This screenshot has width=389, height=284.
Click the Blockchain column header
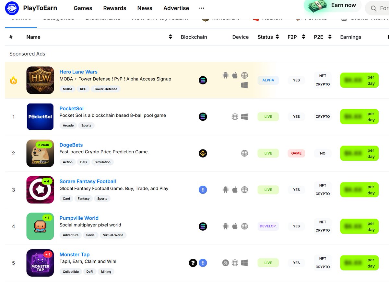(x=194, y=37)
